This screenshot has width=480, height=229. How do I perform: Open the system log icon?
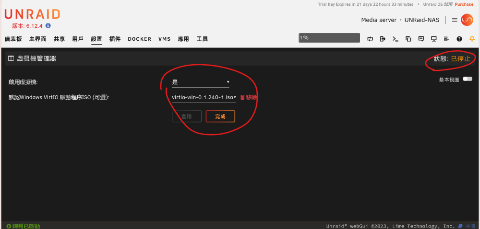pos(446,39)
